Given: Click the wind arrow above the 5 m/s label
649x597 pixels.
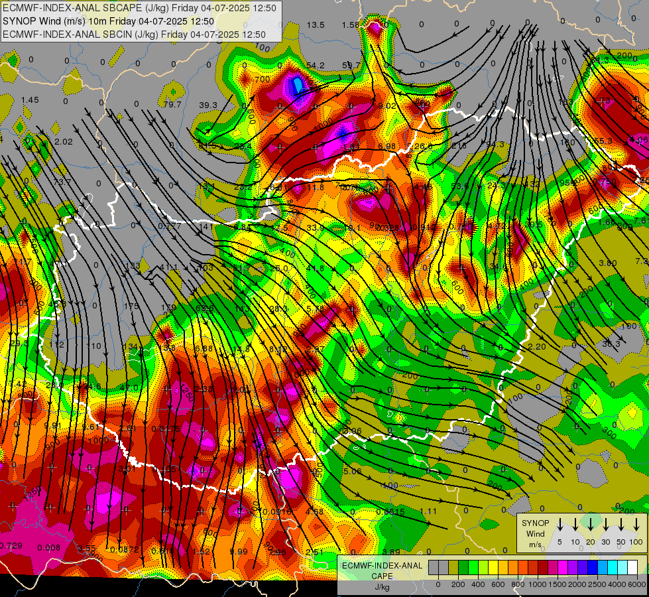Looking at the screenshot, I should pyautogui.click(x=560, y=525).
